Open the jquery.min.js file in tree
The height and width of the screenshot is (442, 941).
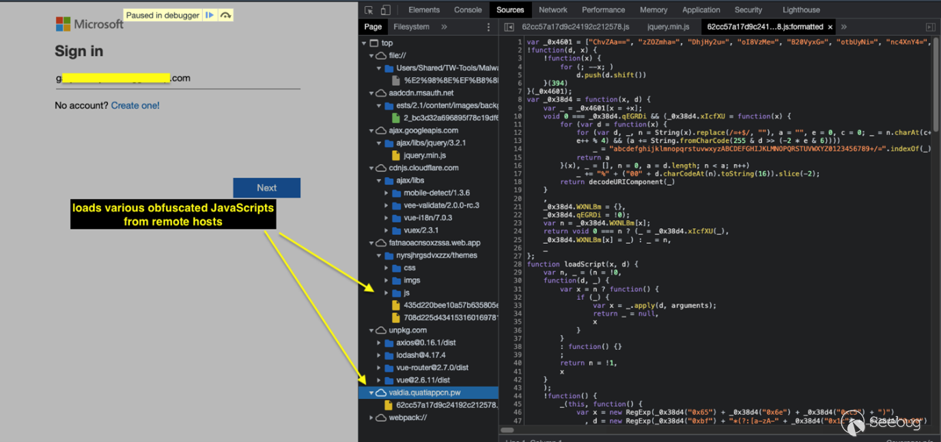[424, 155]
